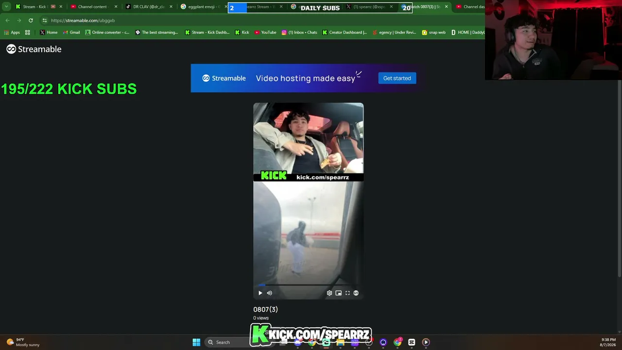Close the Stream - Kick tab

pyautogui.click(x=61, y=7)
